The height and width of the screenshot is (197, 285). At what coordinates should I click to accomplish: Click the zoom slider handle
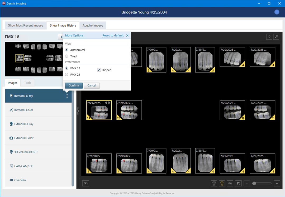coord(254,183)
